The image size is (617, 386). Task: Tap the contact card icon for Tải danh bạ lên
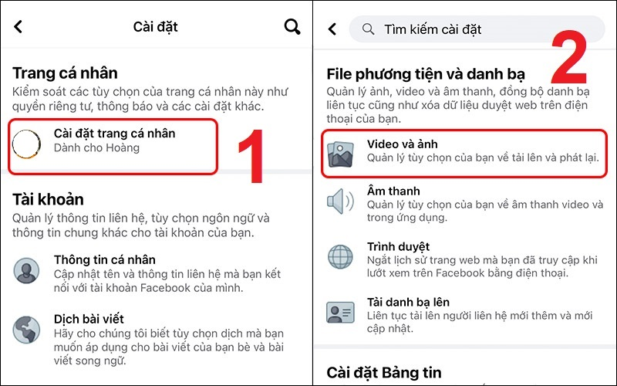(340, 313)
